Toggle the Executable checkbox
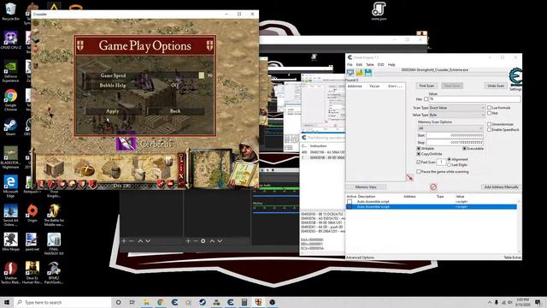This screenshot has width=547, height=308. coord(465,148)
